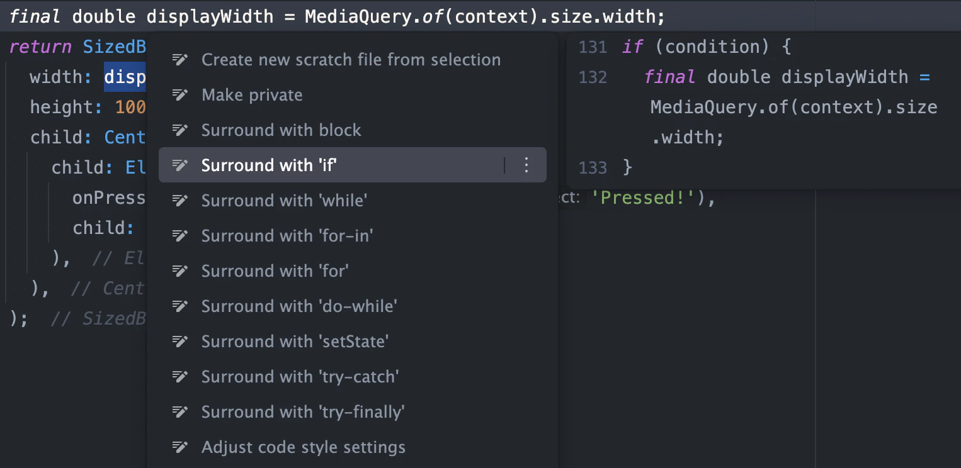Click line number 132 in the preview panel

point(592,76)
